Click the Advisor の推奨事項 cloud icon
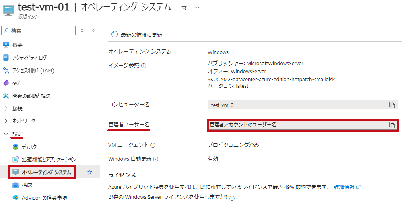402x202 pixels. (16, 198)
